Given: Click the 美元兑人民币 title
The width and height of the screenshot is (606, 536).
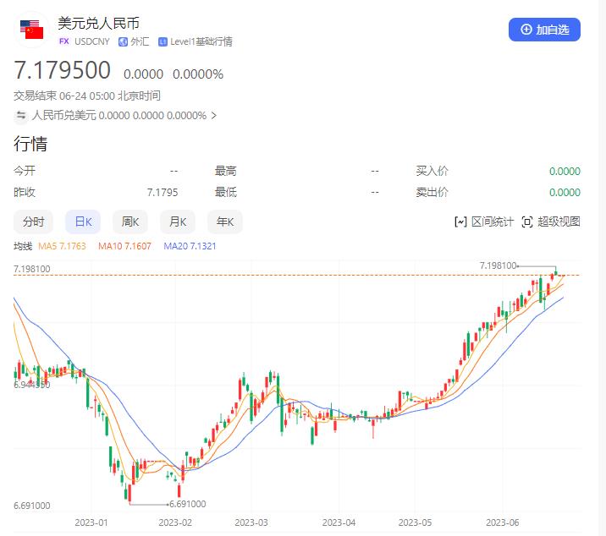Looking at the screenshot, I should tap(98, 23).
